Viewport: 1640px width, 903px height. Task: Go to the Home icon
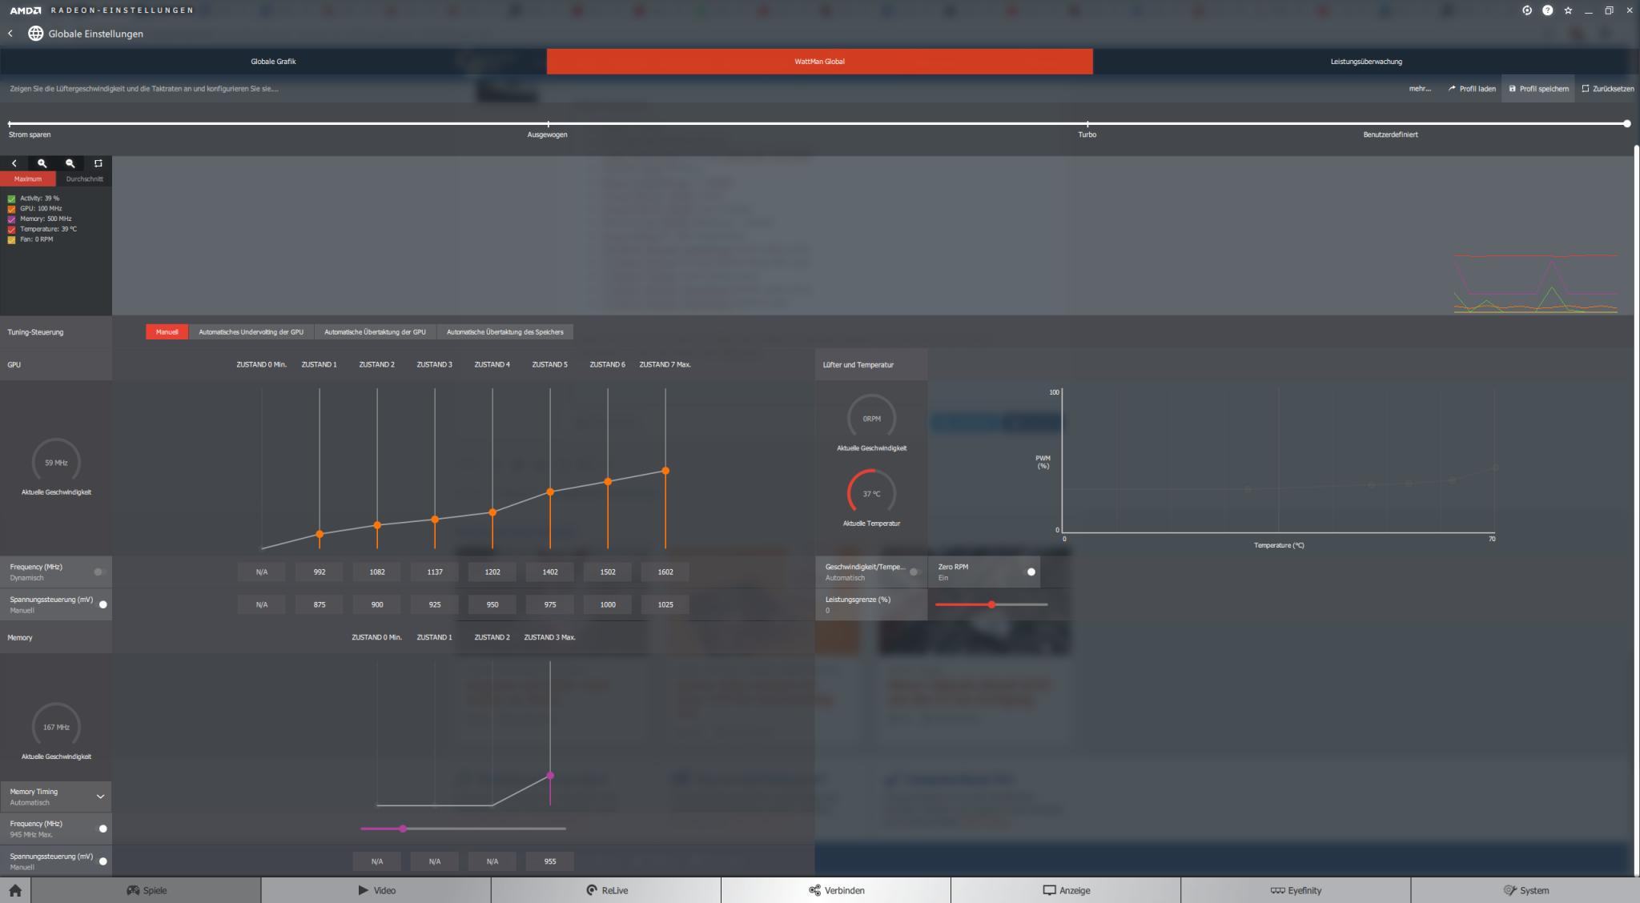(x=15, y=890)
